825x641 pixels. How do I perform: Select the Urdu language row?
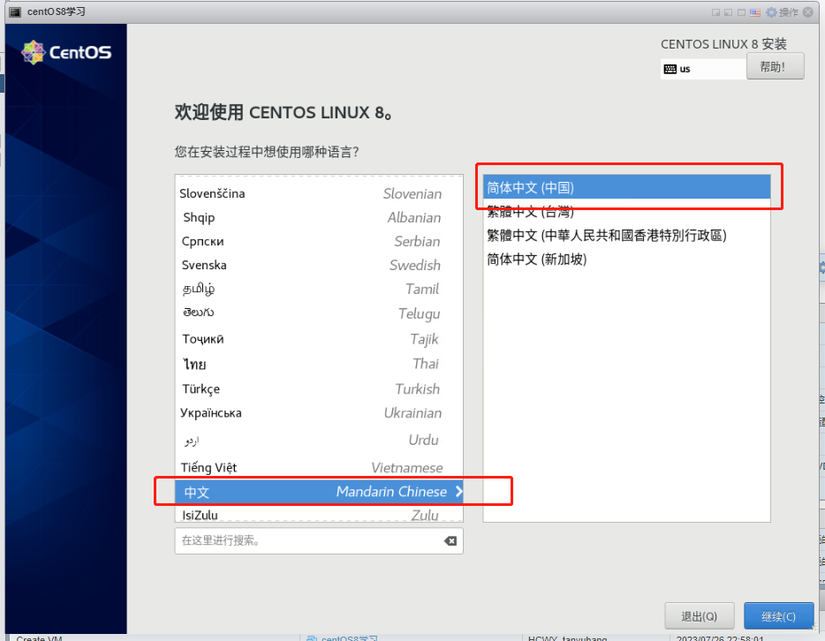(319, 440)
